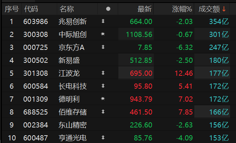
Task: Click latest price 664.00
Action: (141, 21)
